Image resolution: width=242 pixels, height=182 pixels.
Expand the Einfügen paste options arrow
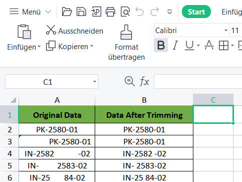pos(39,47)
